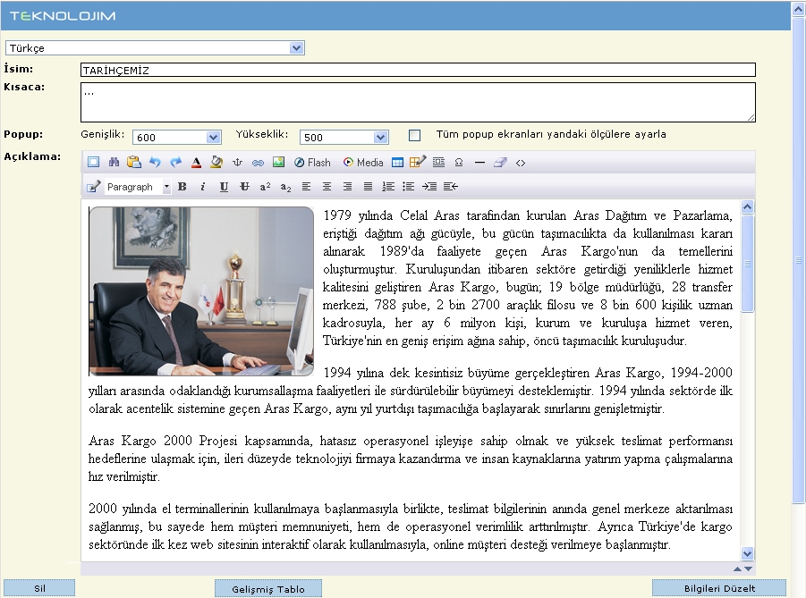This screenshot has width=806, height=598.
Task: Switch to HTML source view icon
Action: click(x=521, y=163)
